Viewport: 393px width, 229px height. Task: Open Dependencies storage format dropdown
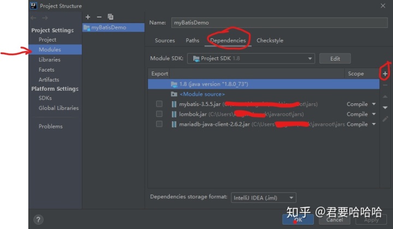[264, 198]
